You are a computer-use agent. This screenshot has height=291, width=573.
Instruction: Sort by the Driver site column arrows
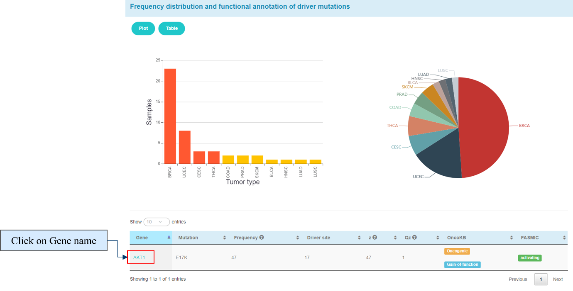(359, 238)
